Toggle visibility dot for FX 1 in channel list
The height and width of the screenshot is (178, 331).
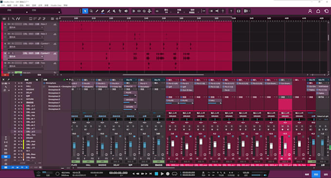(19, 151)
